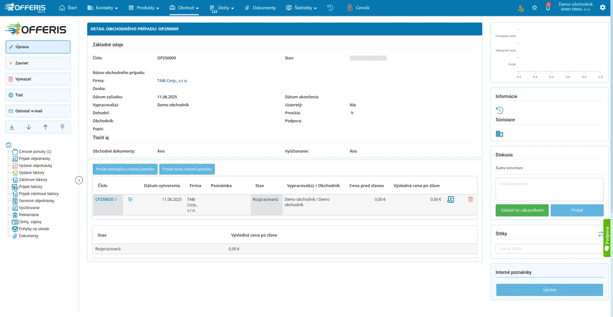
Task: Click the info icon next to CP250020
Action: (x=116, y=199)
